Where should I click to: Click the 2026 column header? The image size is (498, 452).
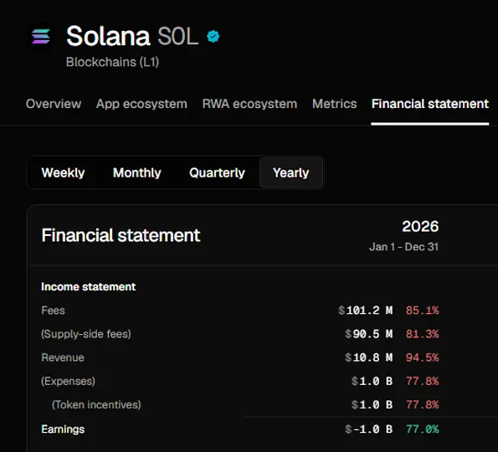coord(420,227)
